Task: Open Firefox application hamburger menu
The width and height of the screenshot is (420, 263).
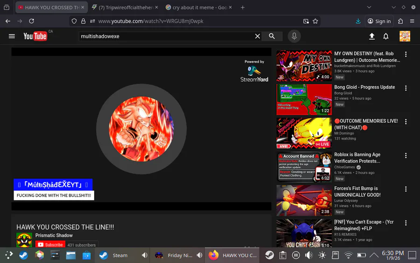Action: click(412, 21)
